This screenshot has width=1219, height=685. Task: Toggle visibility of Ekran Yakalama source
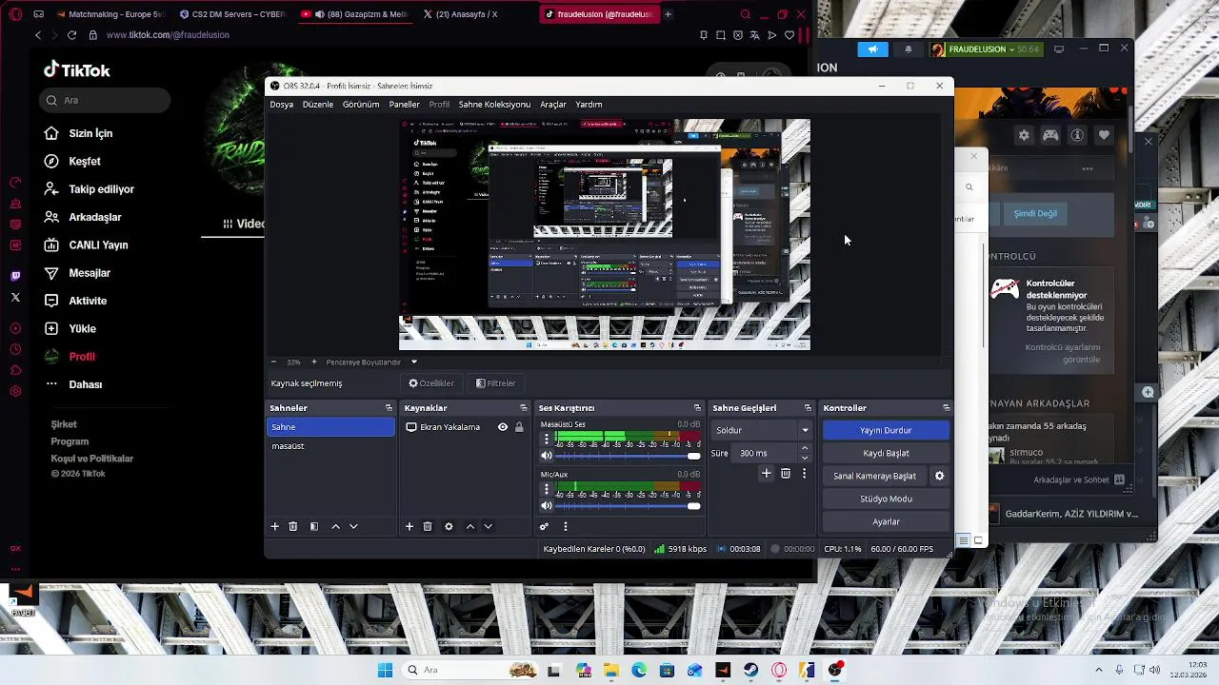[x=503, y=427]
